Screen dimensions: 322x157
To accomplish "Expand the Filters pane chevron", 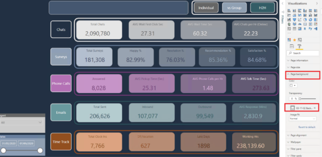I will tap(282, 3).
